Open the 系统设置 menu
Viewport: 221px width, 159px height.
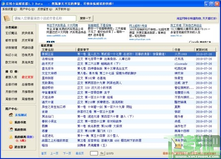click(x=9, y=9)
